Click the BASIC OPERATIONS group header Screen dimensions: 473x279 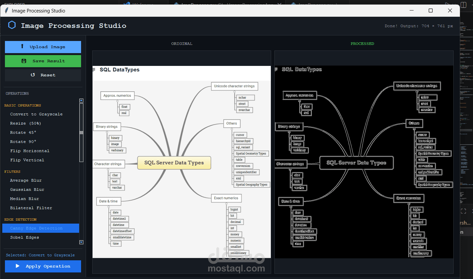[x=23, y=105]
